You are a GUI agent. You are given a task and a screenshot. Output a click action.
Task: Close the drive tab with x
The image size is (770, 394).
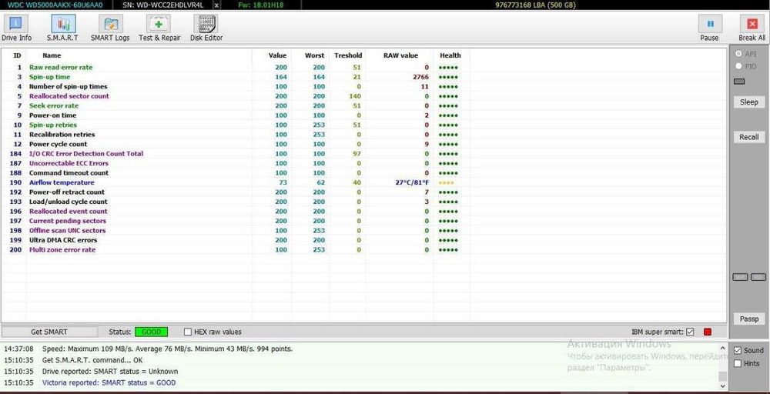click(x=216, y=5)
